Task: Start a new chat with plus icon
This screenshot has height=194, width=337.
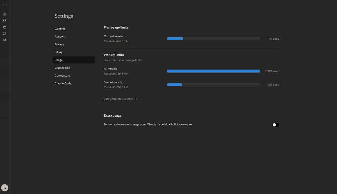Action: tap(4, 14)
